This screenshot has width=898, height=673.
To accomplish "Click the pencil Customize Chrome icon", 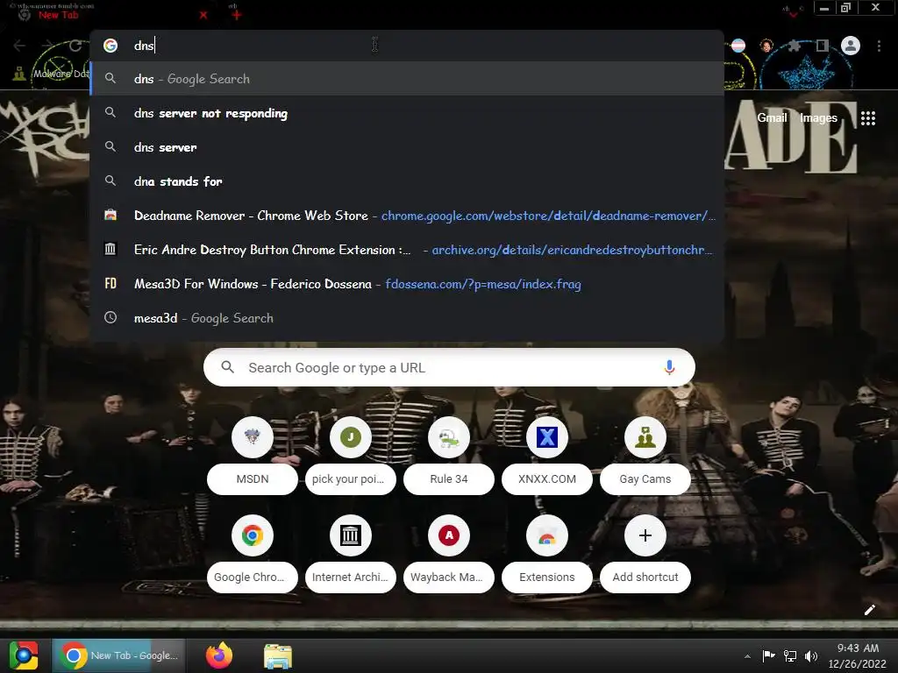I will [869, 610].
